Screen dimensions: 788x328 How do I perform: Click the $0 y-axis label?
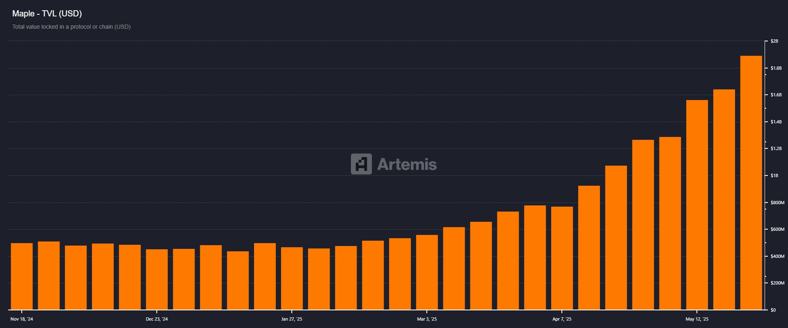click(x=773, y=310)
